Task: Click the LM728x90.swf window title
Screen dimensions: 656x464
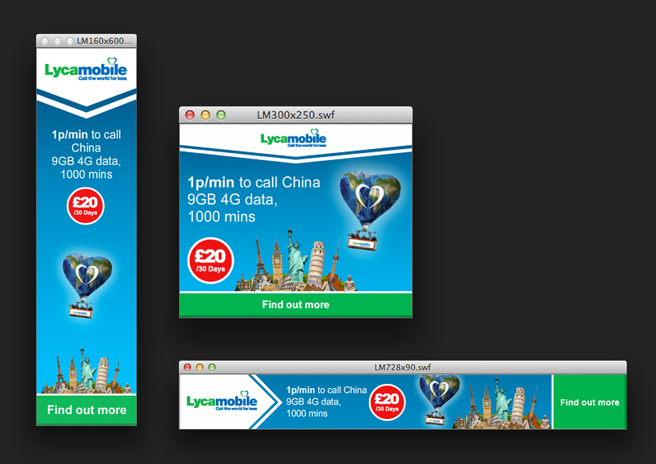Action: coord(402,368)
